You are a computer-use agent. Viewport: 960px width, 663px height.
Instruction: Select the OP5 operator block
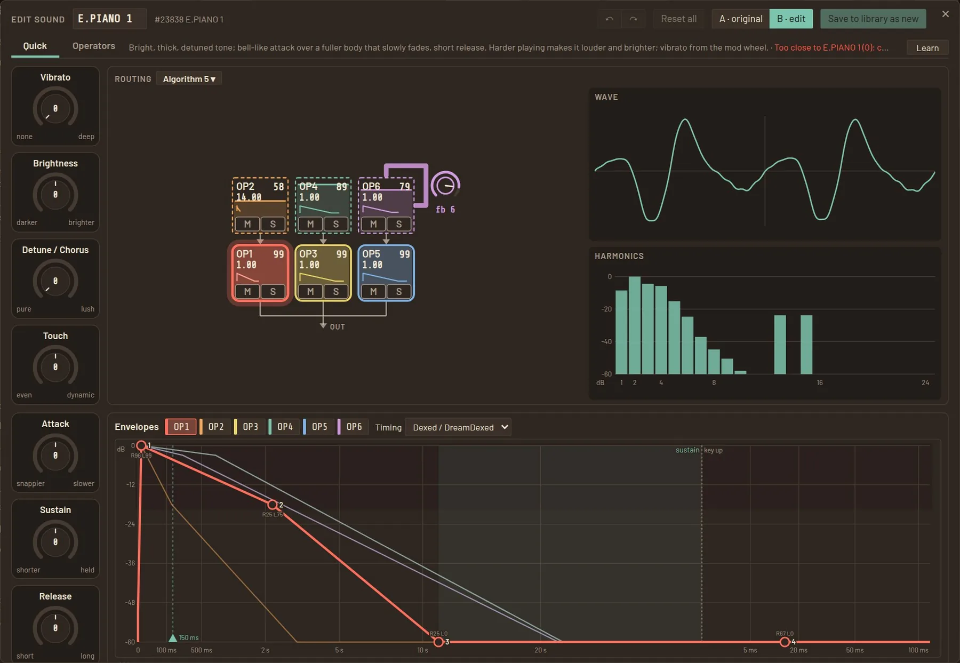pos(386,273)
